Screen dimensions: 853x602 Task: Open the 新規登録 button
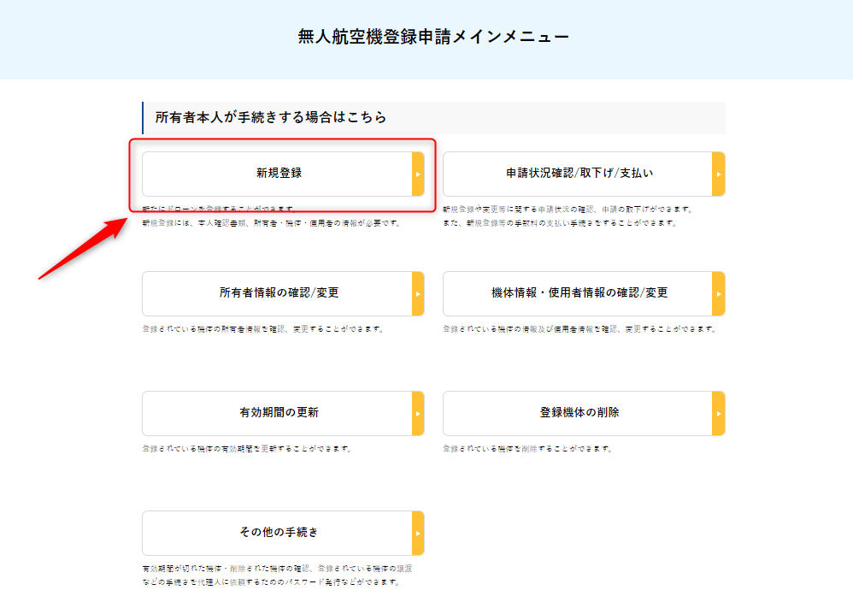[x=279, y=174]
